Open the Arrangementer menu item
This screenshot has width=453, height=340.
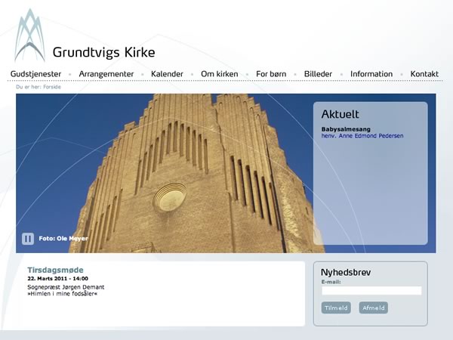106,74
